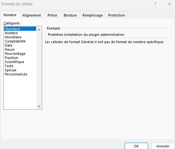This screenshot has width=175, height=149.
Task: Click the Annuler button
Action: point(163,146)
